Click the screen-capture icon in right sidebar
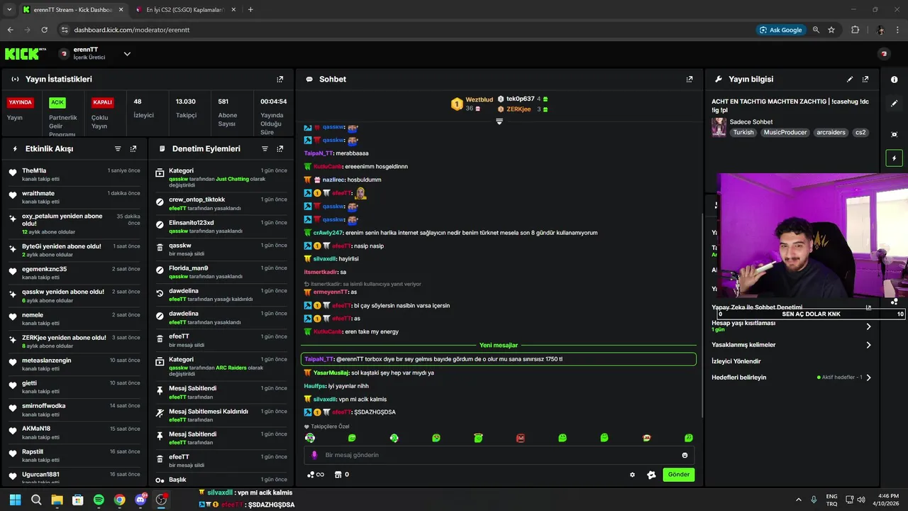This screenshot has height=511, width=908. point(894,134)
